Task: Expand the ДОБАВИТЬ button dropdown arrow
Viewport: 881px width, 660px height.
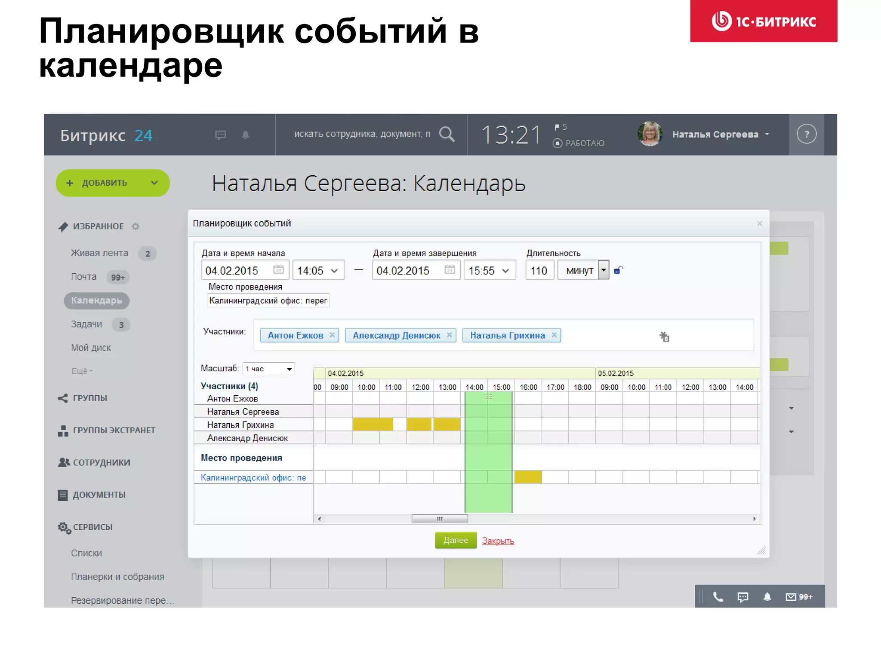Action: click(155, 183)
